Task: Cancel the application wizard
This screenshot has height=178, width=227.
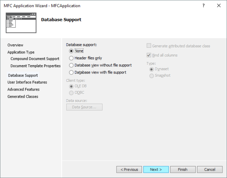Action: [210, 169]
